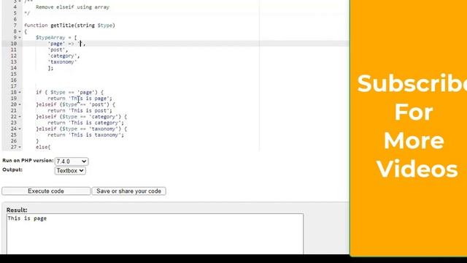467x263 pixels.
Task: Click the elseif $type == 'category' condition
Action: pyautogui.click(x=82, y=117)
